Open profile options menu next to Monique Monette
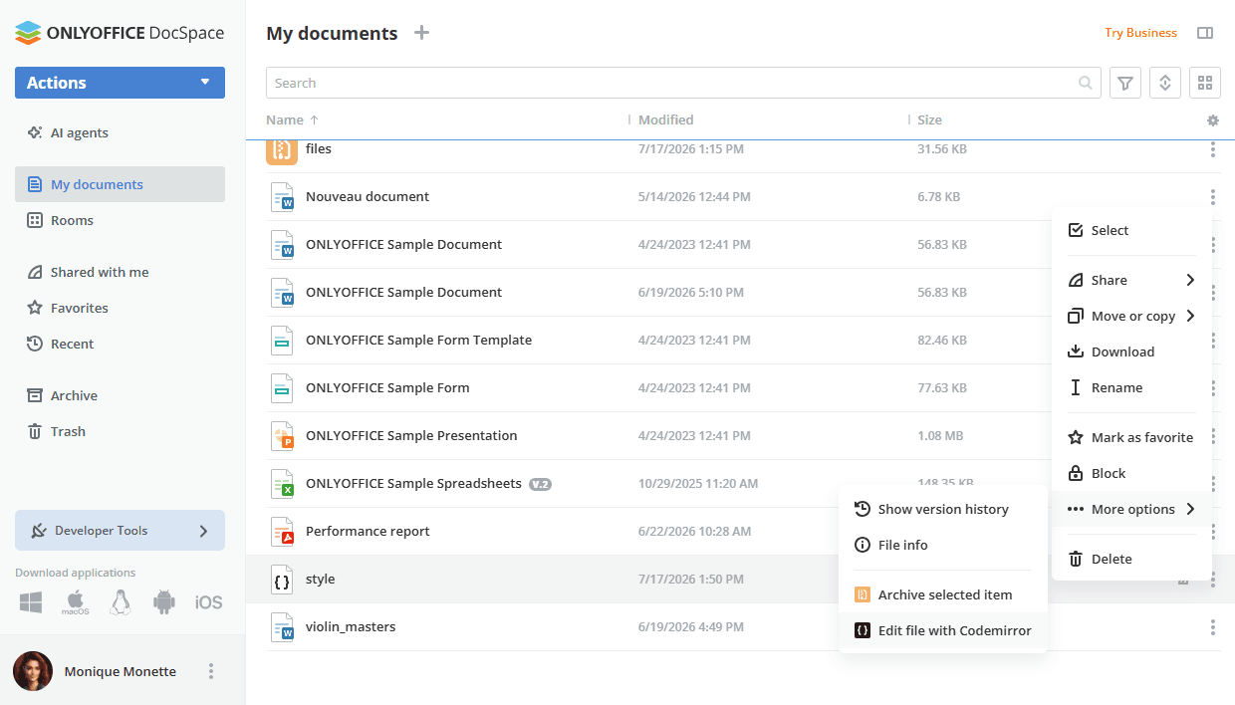Image resolution: width=1235 pixels, height=705 pixels. pyautogui.click(x=211, y=671)
